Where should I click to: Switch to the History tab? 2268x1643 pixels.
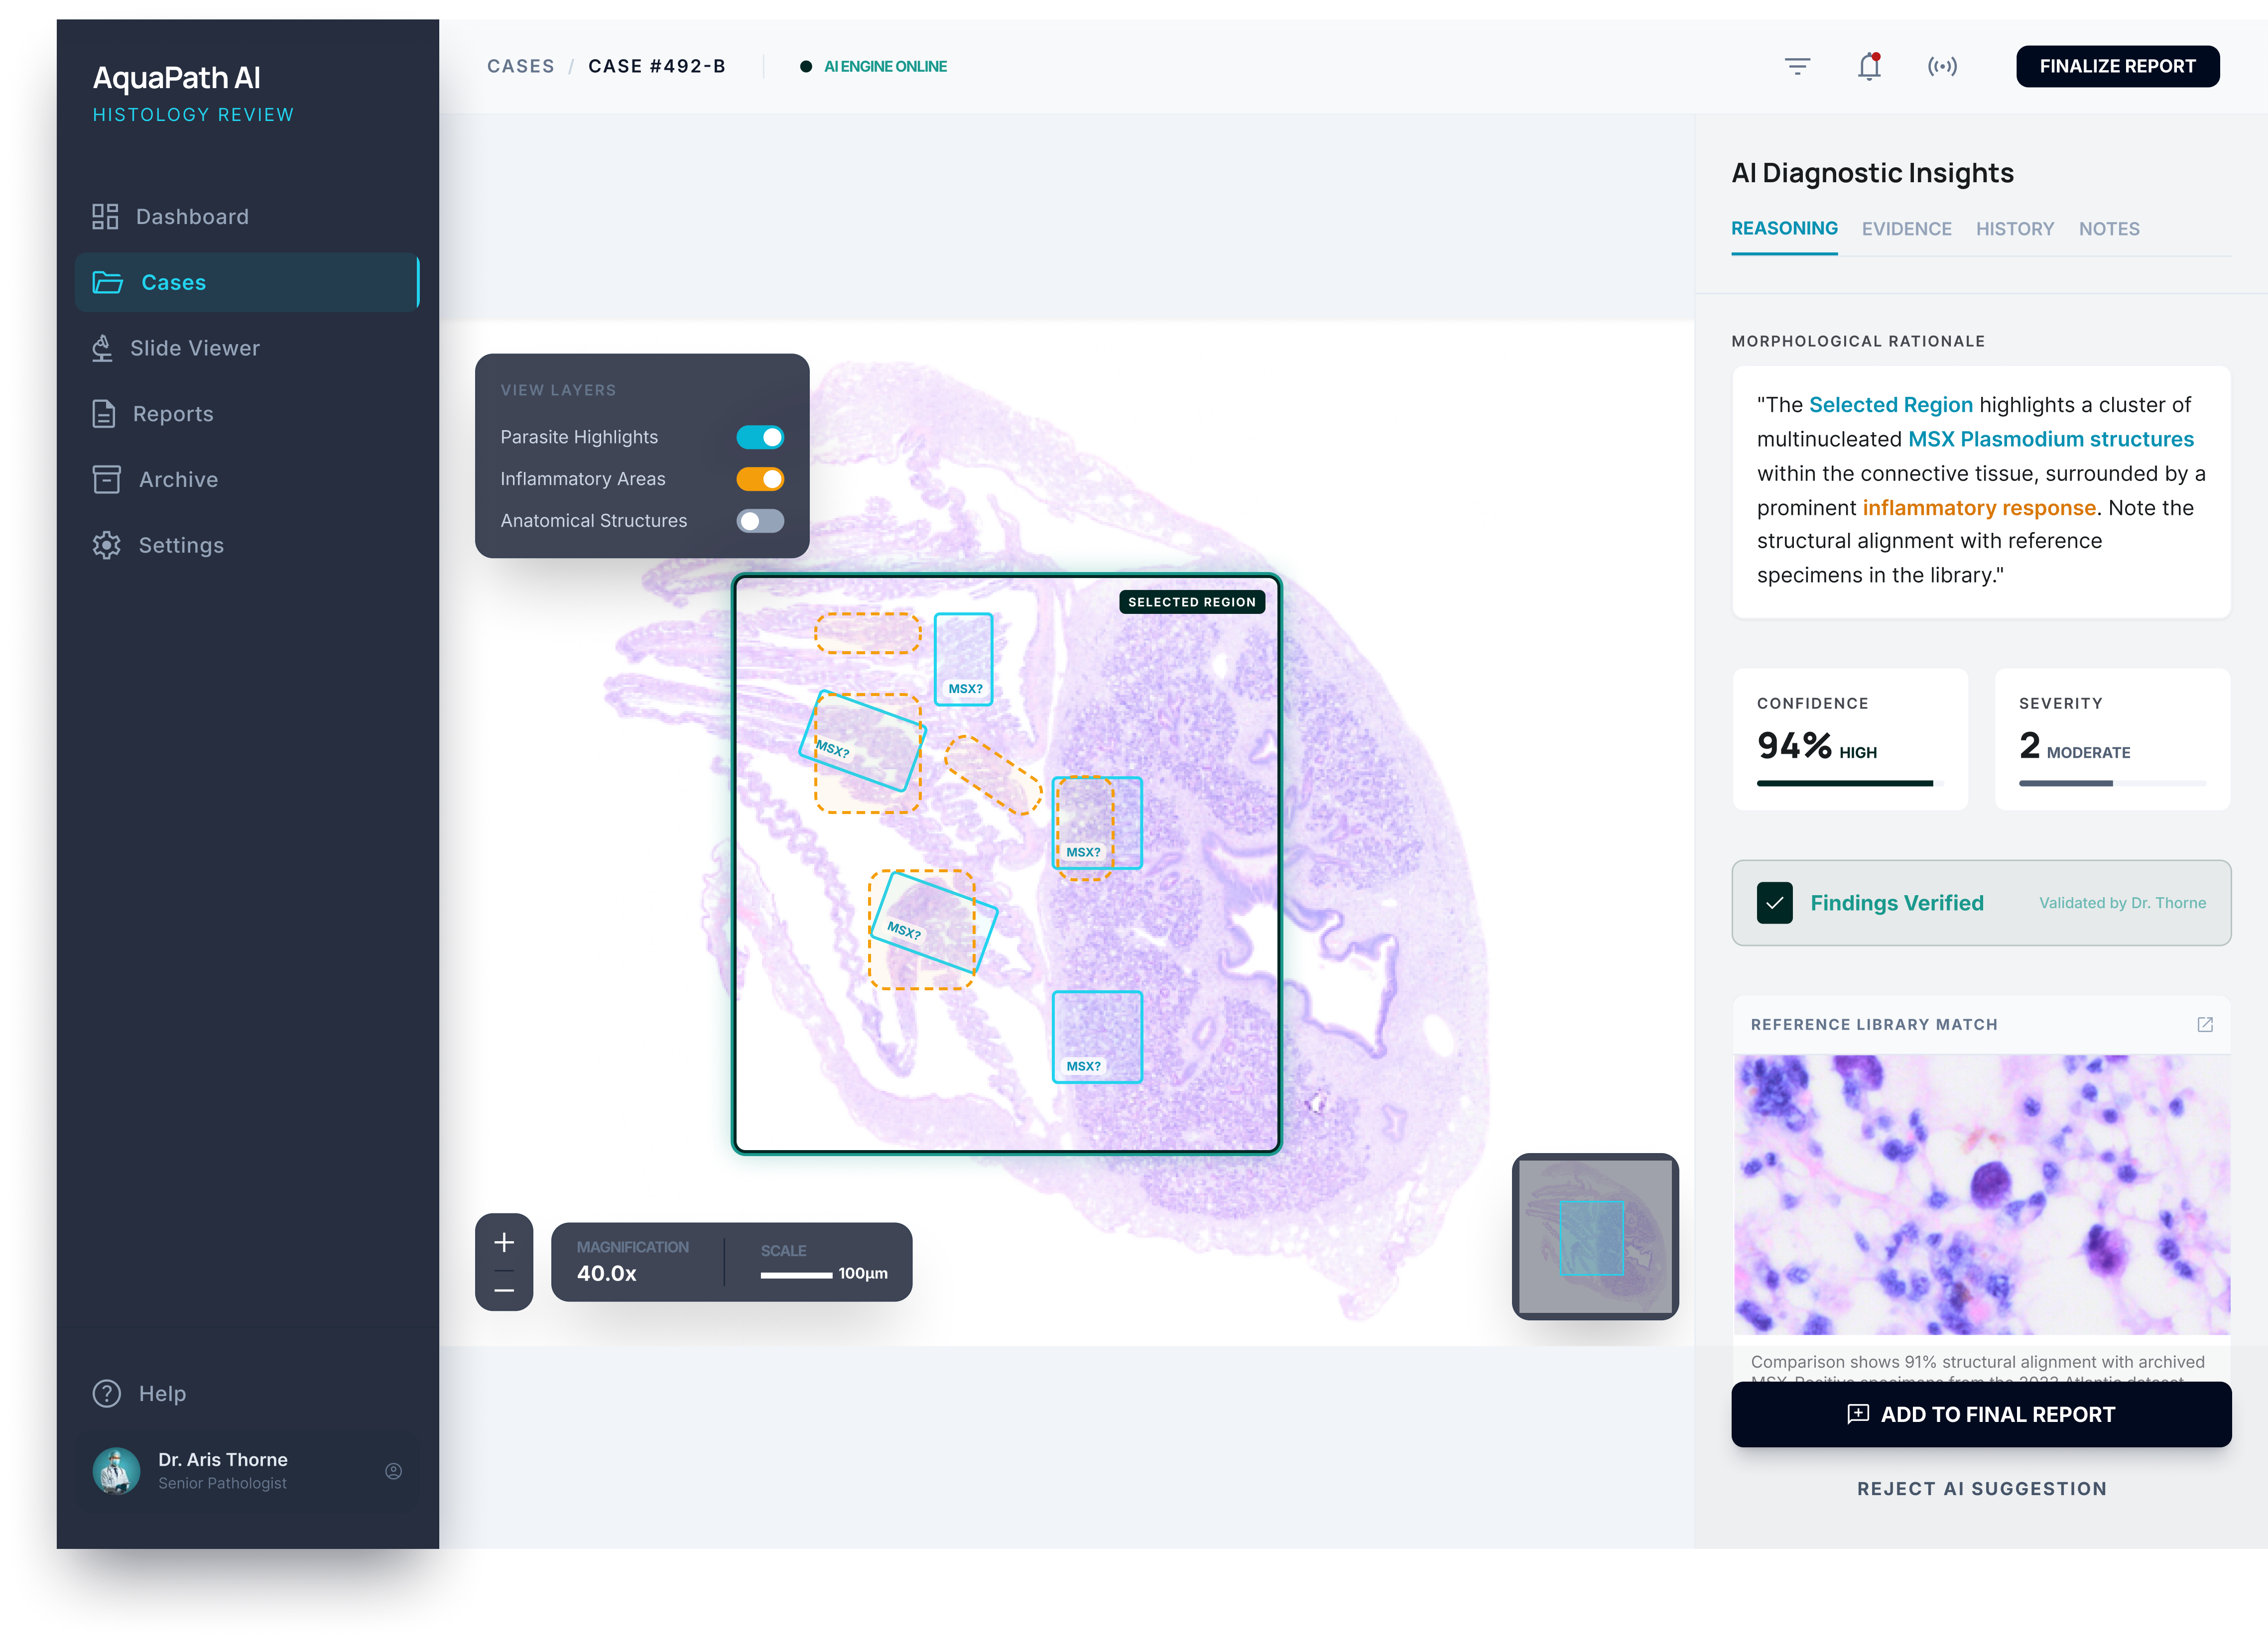pyautogui.click(x=2014, y=229)
